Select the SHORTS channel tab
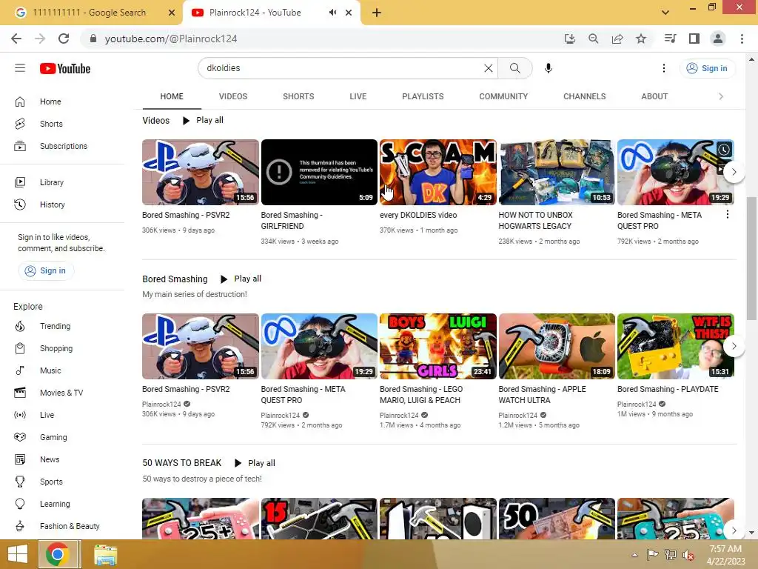Image resolution: width=758 pixels, height=569 pixels. point(298,96)
